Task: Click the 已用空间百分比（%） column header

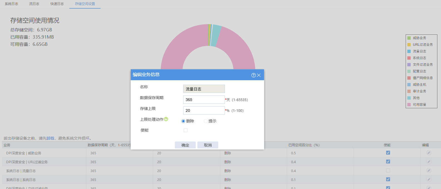Action: (x=304, y=145)
